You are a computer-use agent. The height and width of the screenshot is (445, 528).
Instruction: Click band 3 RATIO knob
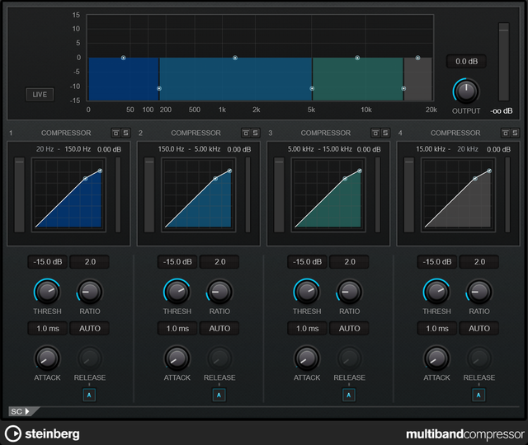click(349, 292)
